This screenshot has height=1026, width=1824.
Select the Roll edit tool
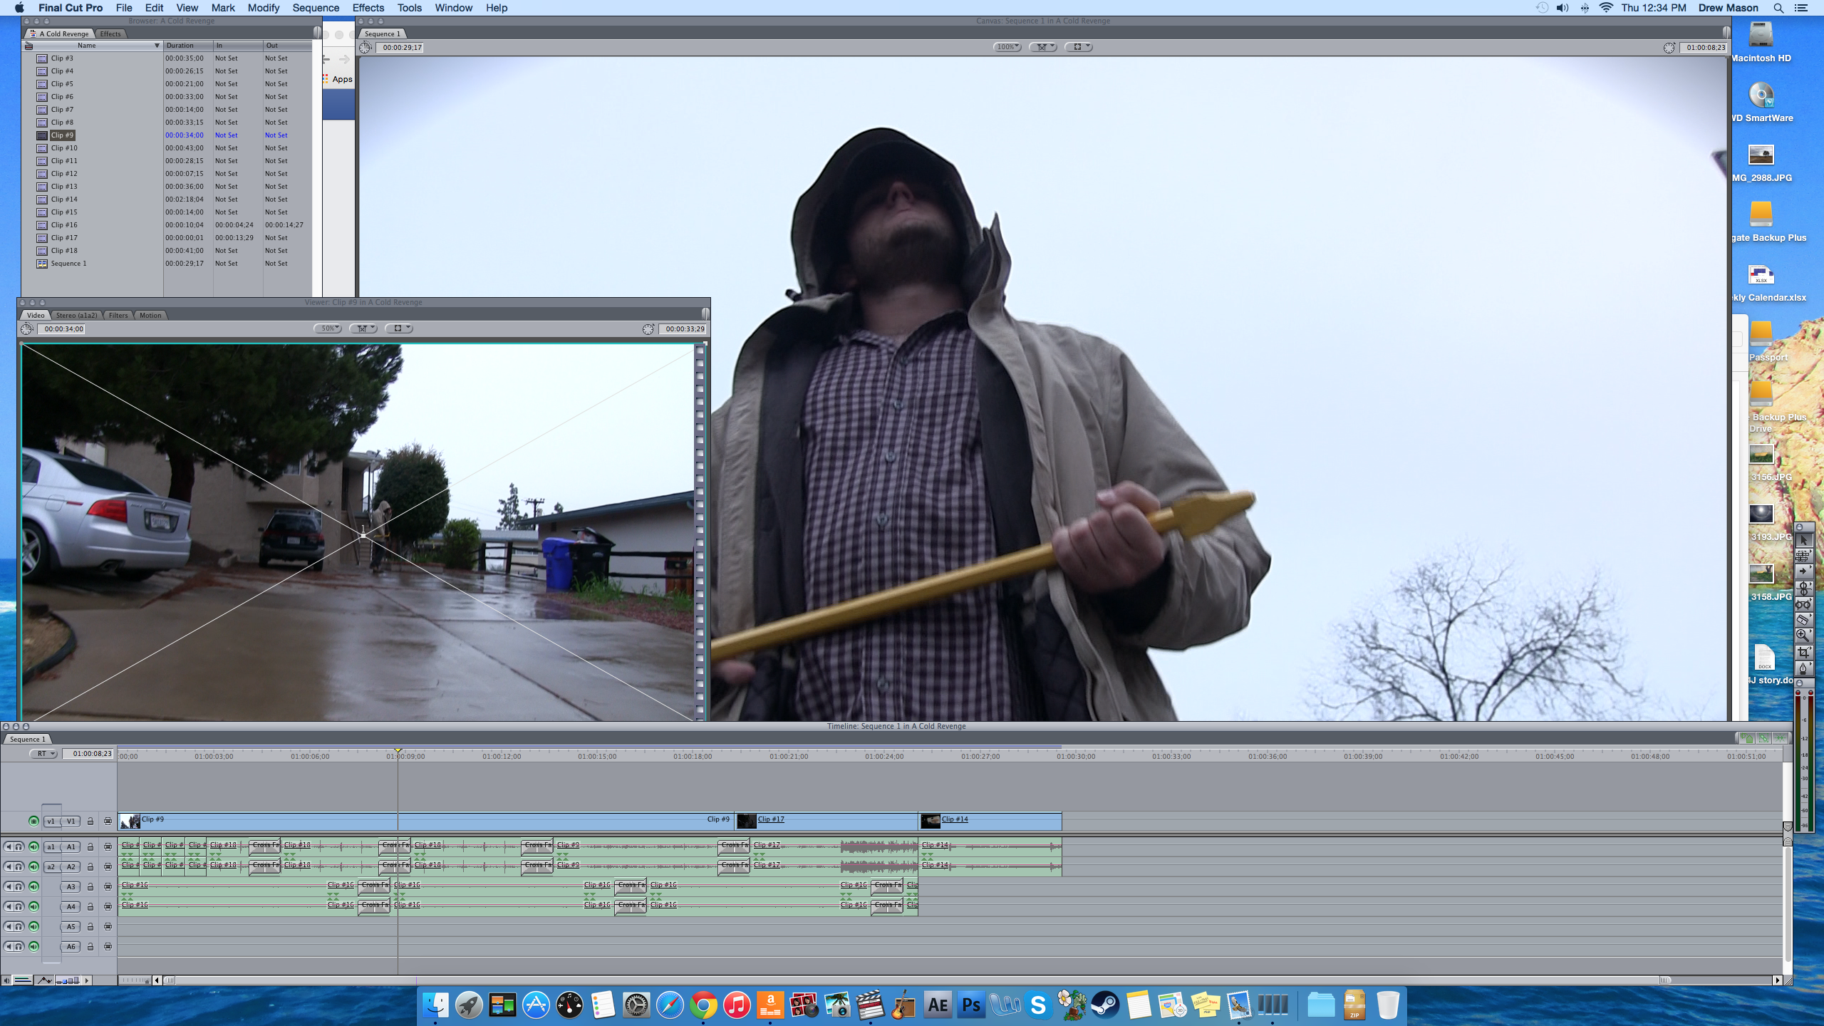1803,588
